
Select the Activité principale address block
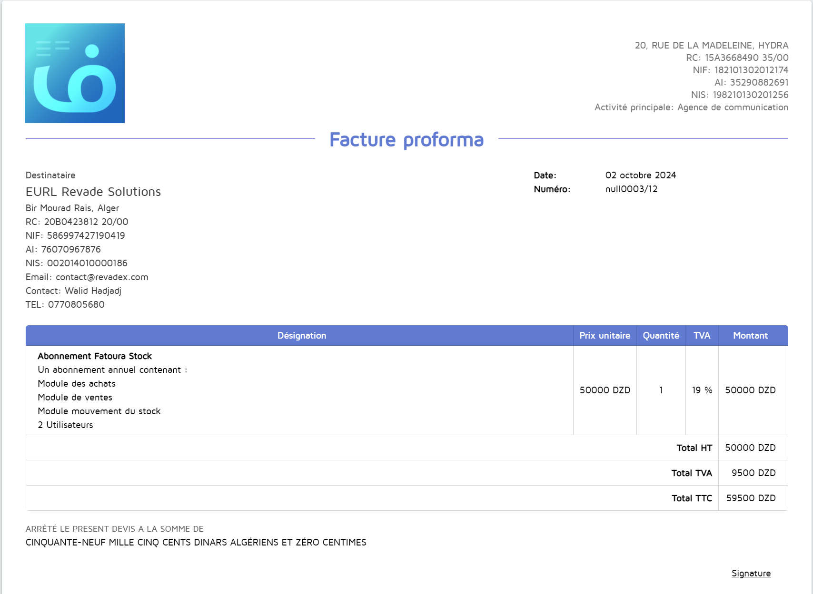point(691,107)
